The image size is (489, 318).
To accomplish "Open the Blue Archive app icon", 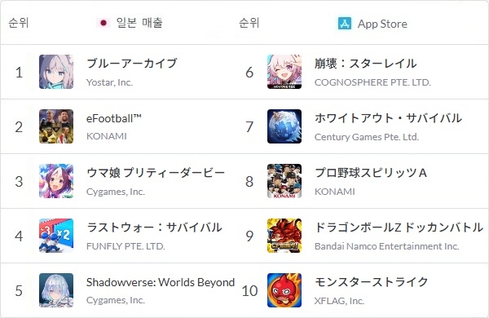I will coord(56,72).
